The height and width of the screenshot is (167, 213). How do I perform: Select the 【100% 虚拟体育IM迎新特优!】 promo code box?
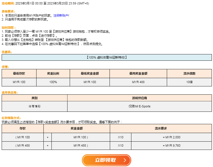(106, 57)
